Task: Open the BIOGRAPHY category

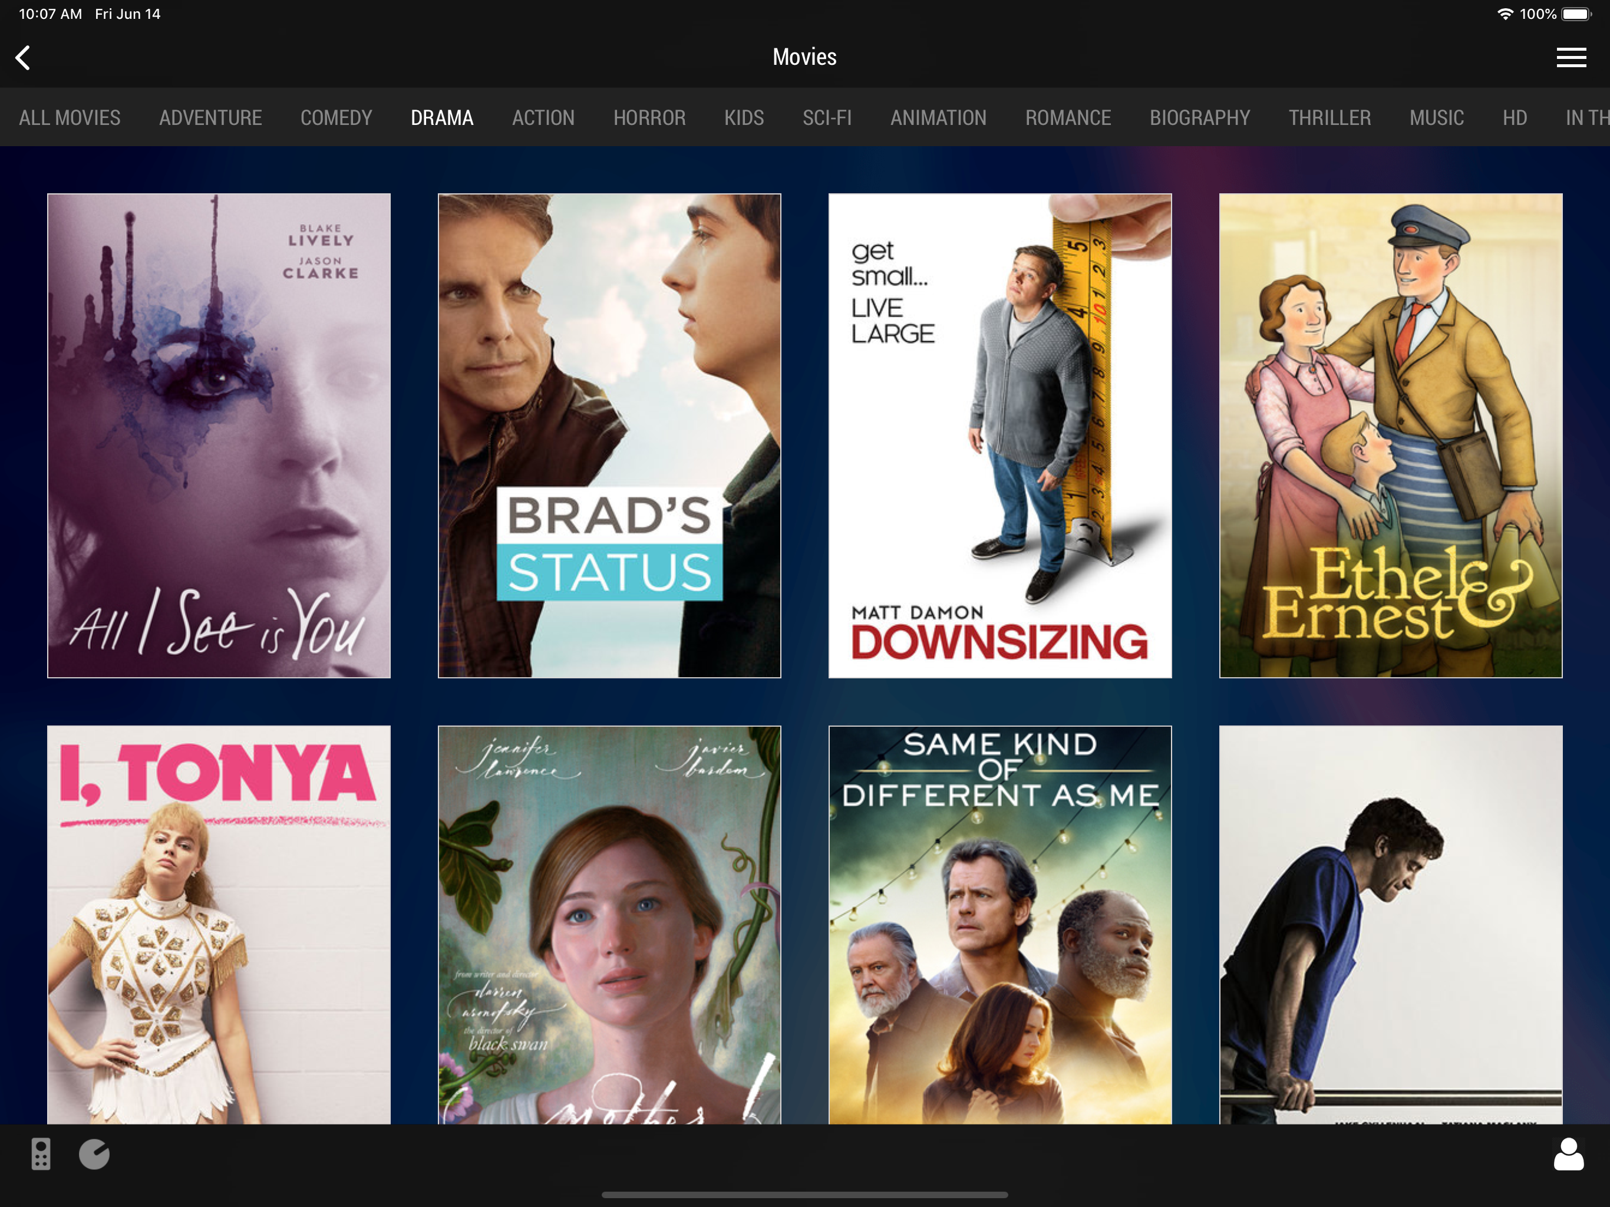Action: pyautogui.click(x=1199, y=118)
